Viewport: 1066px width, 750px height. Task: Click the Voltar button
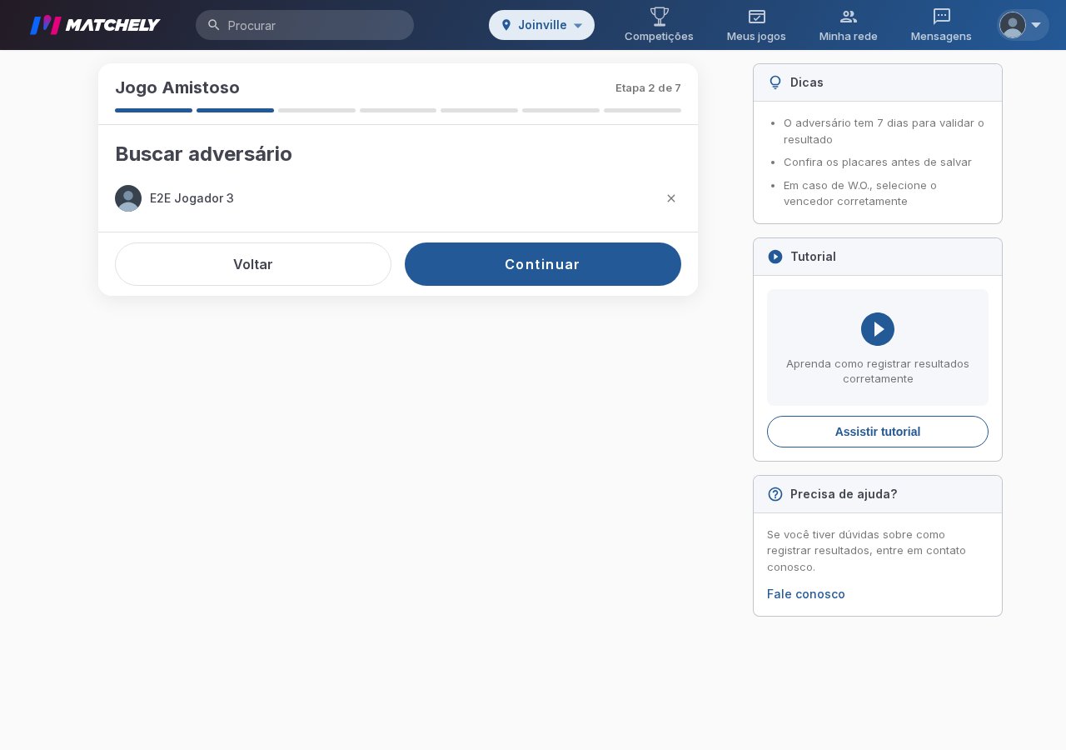[x=253, y=264]
